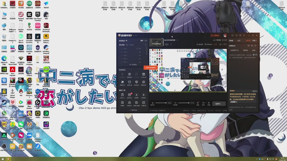Click the source list scrollbar
The height and width of the screenshot is (161, 287).
147,51
